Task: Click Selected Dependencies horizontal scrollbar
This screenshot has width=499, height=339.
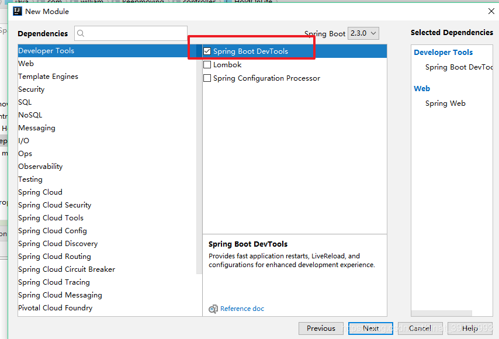Action: click(x=441, y=313)
